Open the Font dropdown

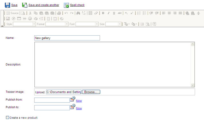87,24
